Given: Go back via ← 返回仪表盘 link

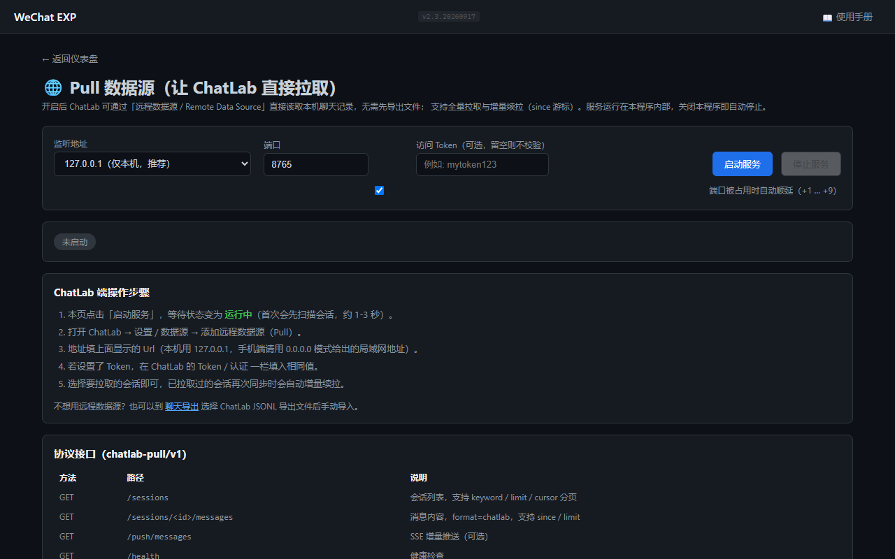Looking at the screenshot, I should pyautogui.click(x=70, y=59).
